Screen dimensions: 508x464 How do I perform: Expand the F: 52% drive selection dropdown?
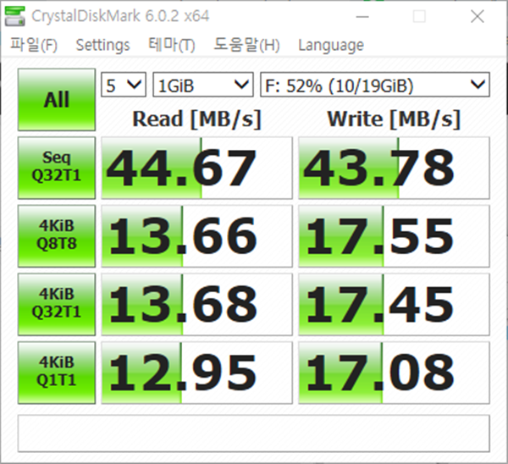pyautogui.click(x=375, y=85)
